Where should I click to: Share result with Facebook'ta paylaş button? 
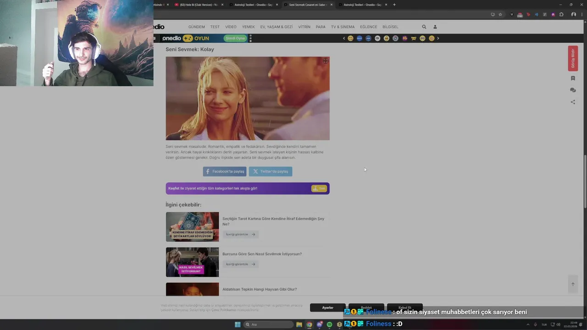[x=225, y=171]
